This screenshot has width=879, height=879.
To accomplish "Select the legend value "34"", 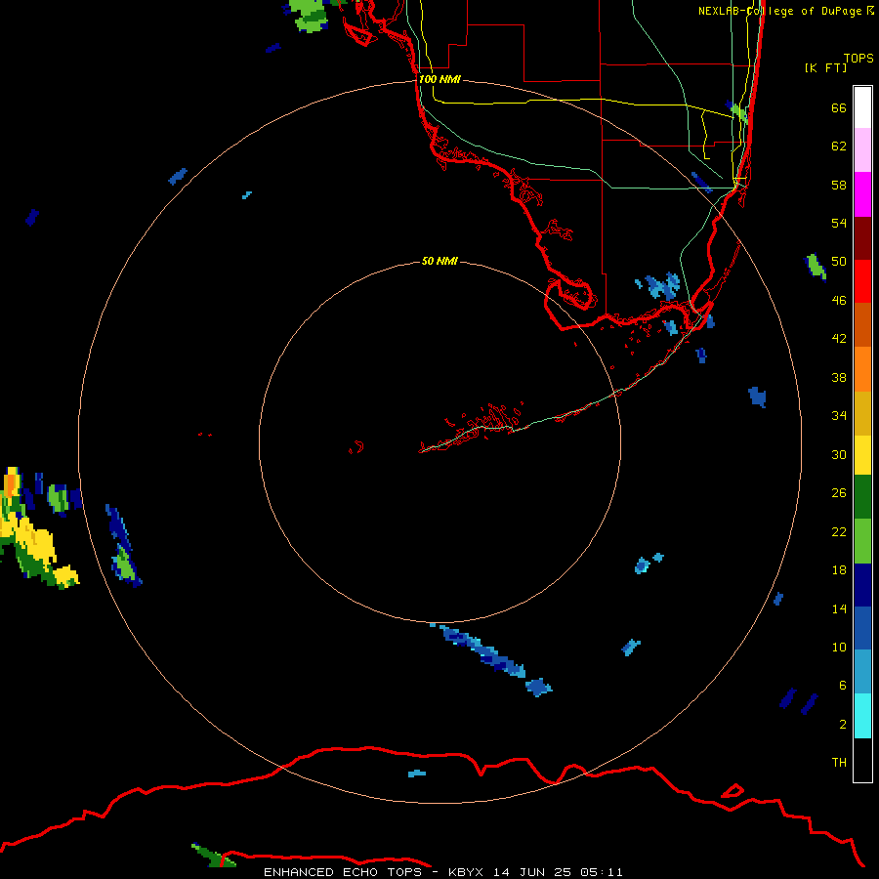I will tap(839, 415).
